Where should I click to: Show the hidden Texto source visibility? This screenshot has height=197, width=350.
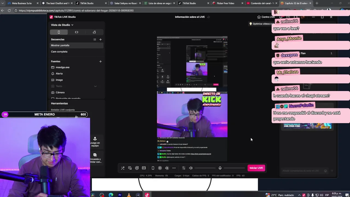coord(95,86)
